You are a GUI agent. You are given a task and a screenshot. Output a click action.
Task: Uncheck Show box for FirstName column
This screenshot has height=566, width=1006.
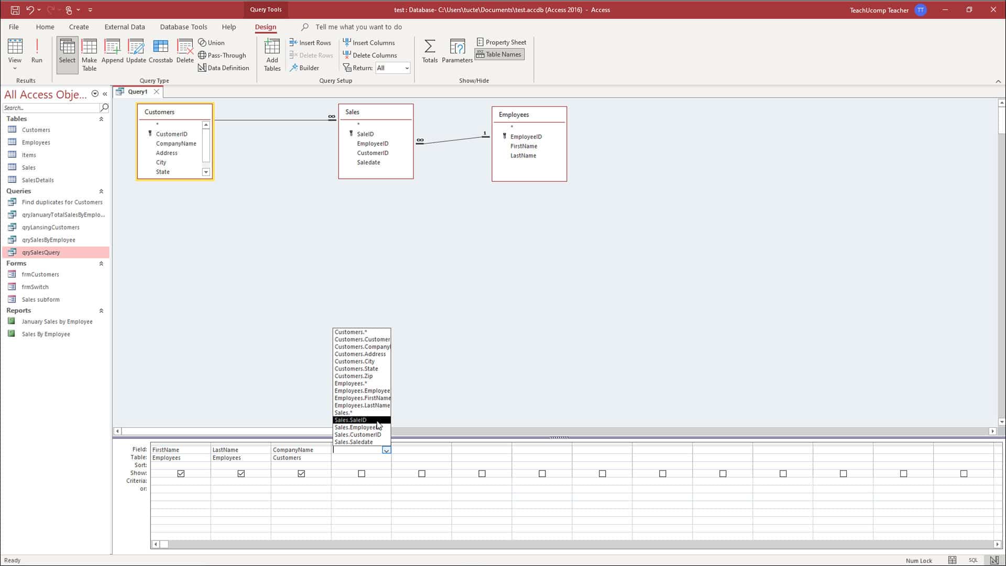coord(181,473)
